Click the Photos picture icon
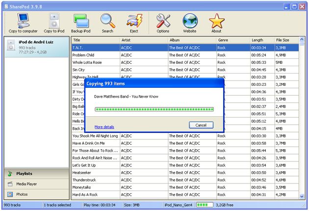Image resolution: width=309 pixels, height=211 pixels. tap(10, 194)
